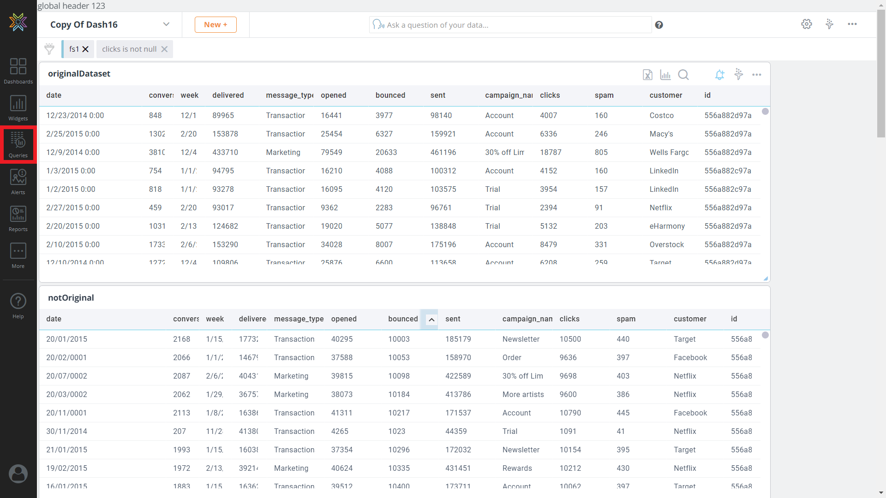This screenshot has height=498, width=886.
Task: Click the help question mark by search
Action: click(x=659, y=25)
